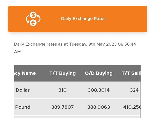Click the Currency Name column header
The image size is (155, 118).
[25, 73]
